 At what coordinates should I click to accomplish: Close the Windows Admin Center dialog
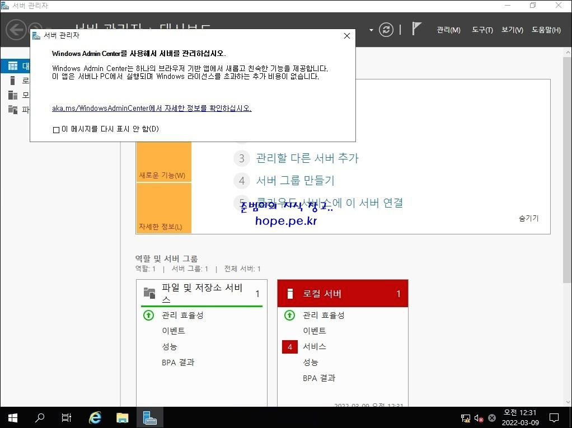[x=347, y=36]
